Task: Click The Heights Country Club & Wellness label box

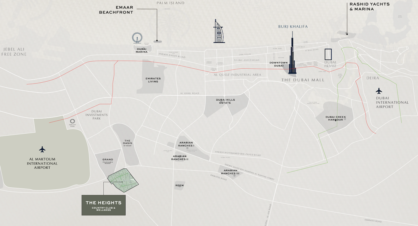Action: [x=103, y=205]
